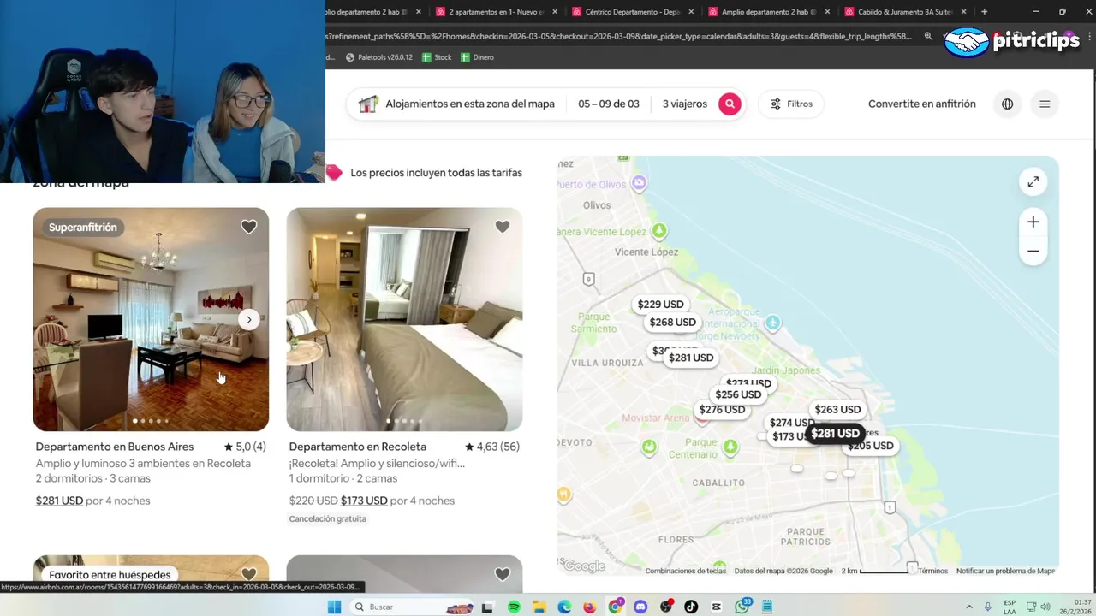Click the highlighted black $281 USD marker
1096x616 pixels.
[835, 434]
